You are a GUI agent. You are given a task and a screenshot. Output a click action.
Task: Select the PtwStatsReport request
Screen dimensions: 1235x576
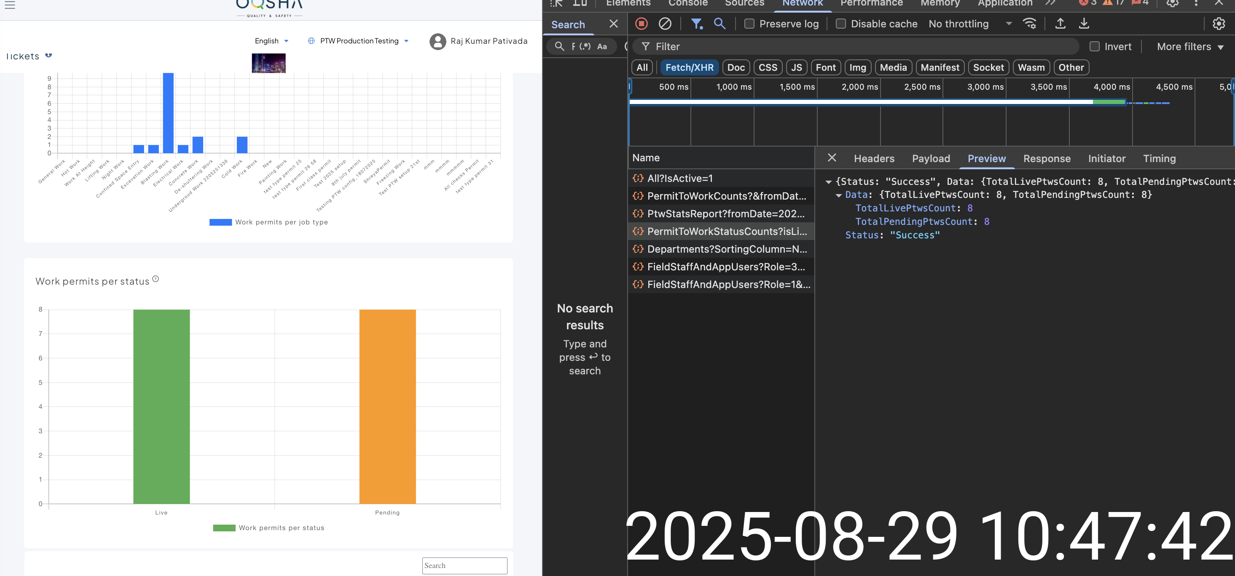tap(725, 213)
